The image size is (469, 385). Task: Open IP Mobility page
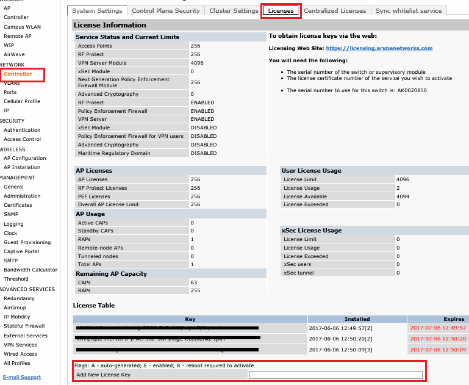[x=16, y=317]
